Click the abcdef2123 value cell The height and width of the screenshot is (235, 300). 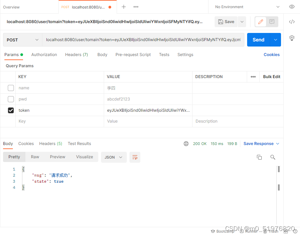(x=148, y=99)
